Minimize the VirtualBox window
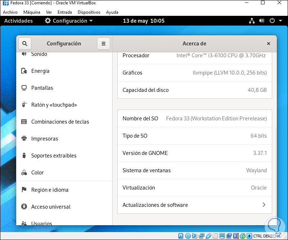The width and height of the screenshot is (288, 240). coord(247,3)
